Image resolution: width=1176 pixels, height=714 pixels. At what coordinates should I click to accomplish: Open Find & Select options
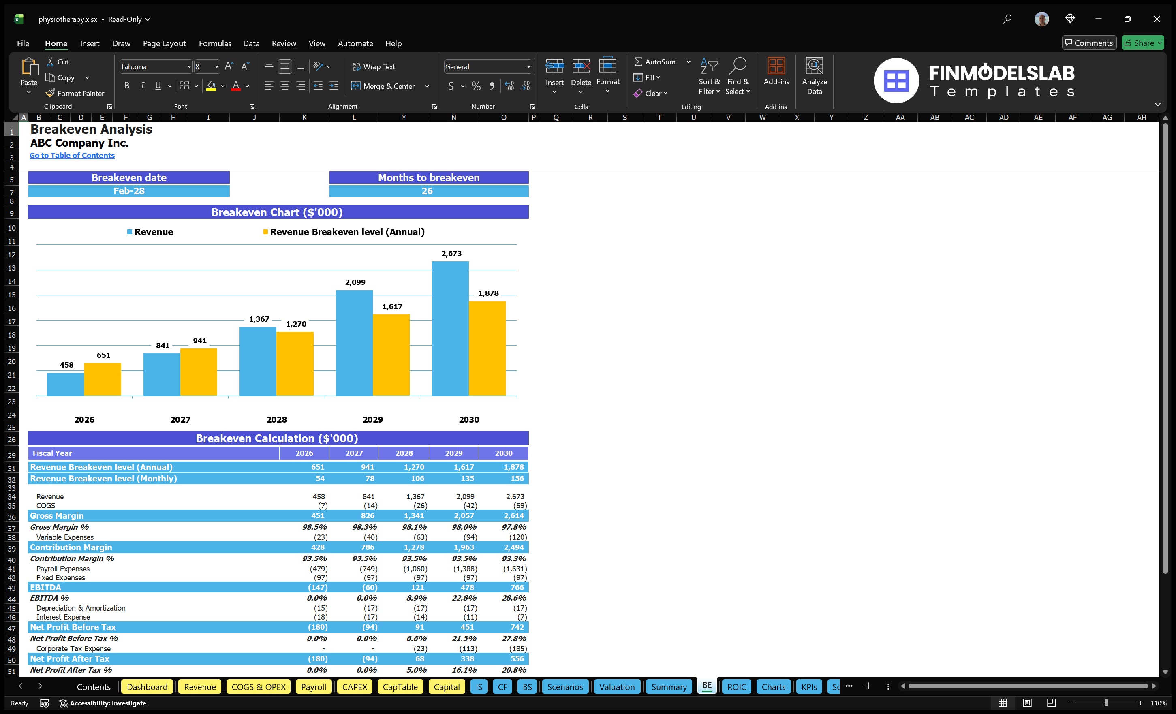[738, 76]
